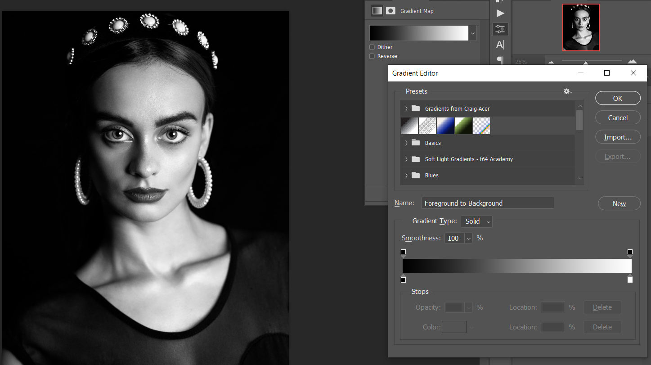Enable the Reverse checkbox

tap(372, 56)
